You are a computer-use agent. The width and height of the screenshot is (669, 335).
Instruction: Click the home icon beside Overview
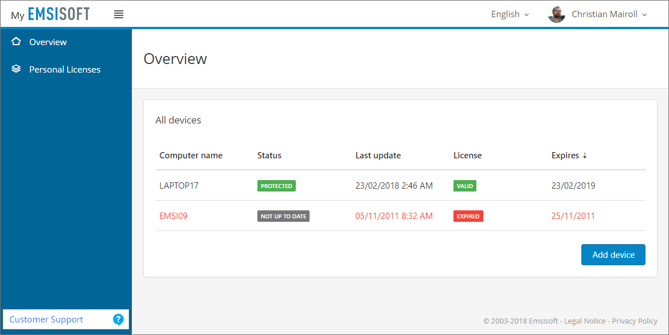[x=17, y=42]
